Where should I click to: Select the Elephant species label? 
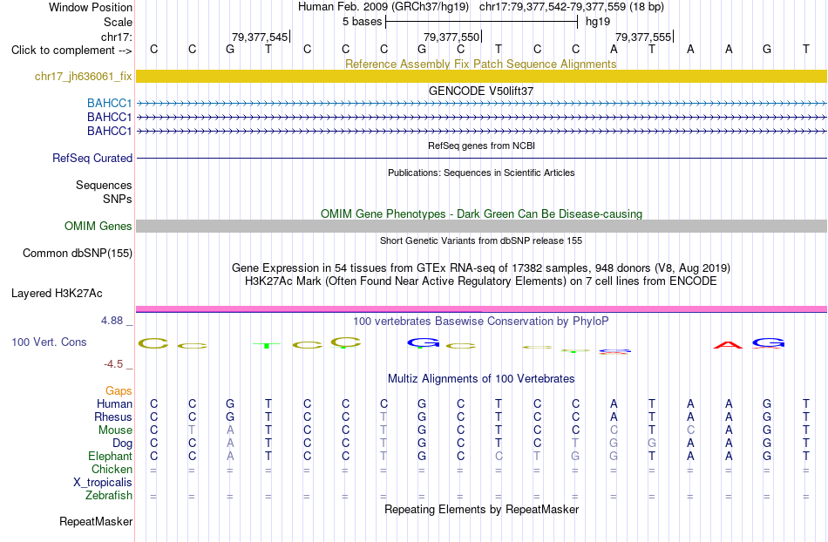pyautogui.click(x=110, y=457)
